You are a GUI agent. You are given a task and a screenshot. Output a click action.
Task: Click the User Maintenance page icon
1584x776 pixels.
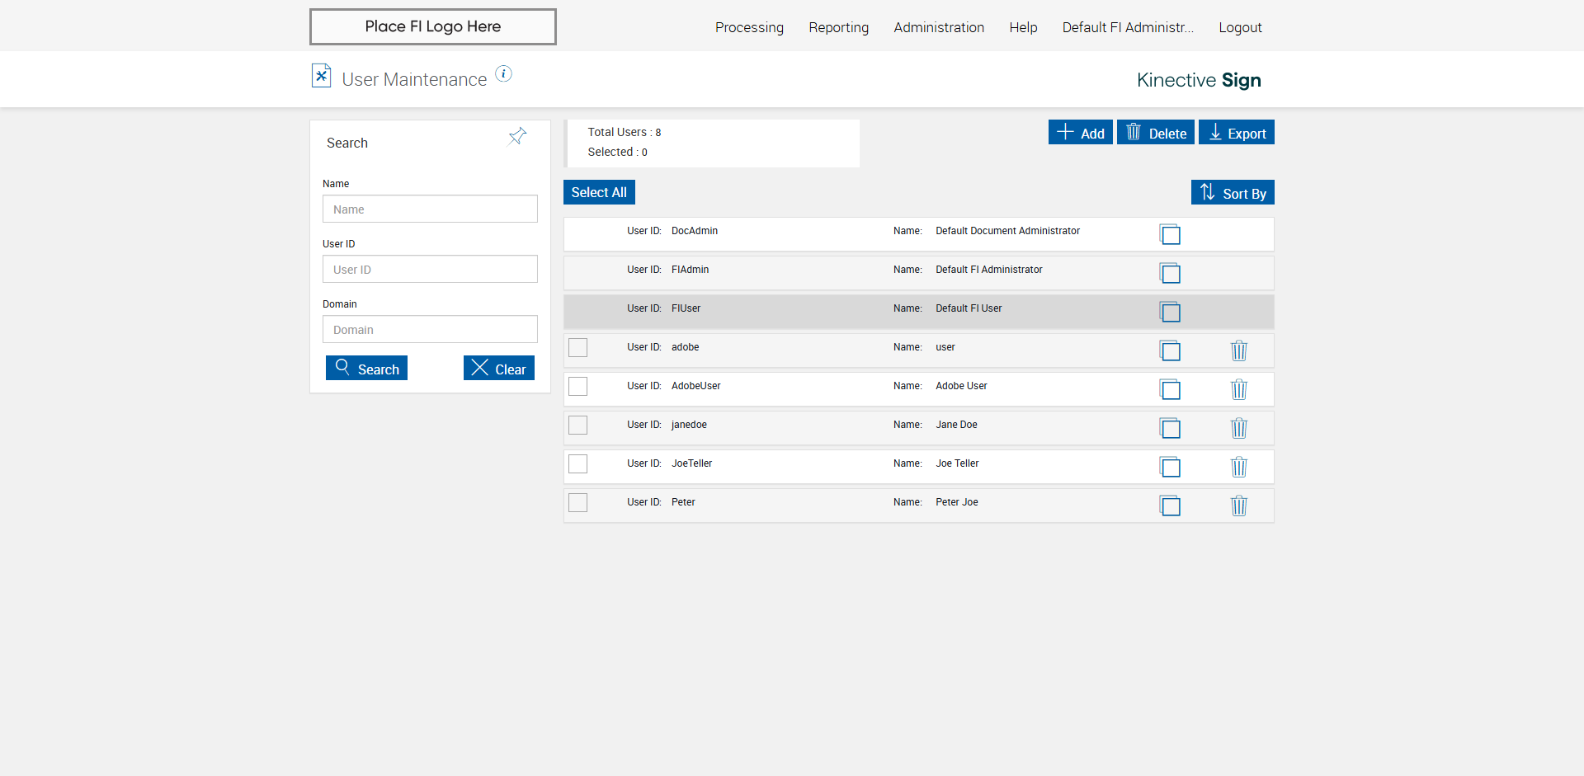321,76
